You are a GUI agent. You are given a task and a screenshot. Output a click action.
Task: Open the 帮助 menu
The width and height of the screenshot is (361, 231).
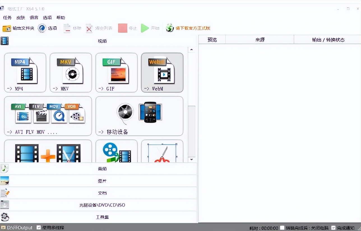click(61, 17)
